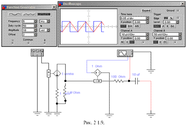Click the Function Generator Common terminal
The image size is (187, 127).
click(x=28, y=43)
